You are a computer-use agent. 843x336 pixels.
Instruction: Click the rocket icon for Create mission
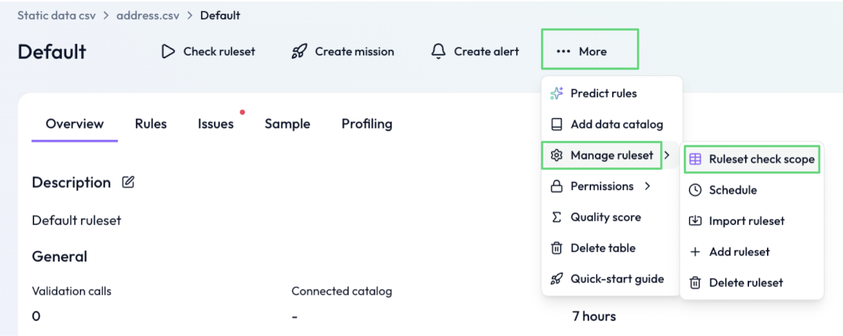(x=299, y=51)
